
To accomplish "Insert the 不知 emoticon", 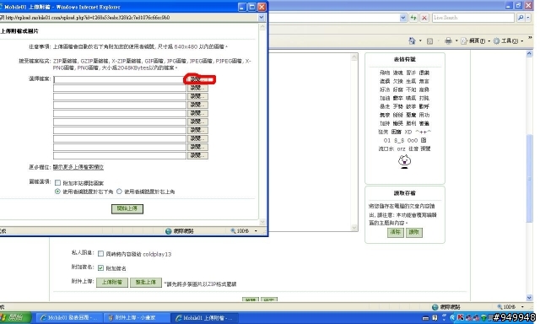I will (x=411, y=89).
